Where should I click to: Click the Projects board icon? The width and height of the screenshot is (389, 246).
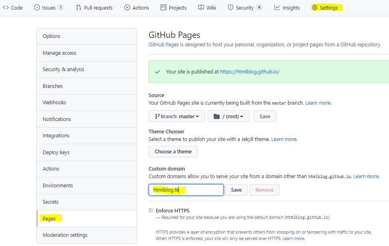coord(163,7)
